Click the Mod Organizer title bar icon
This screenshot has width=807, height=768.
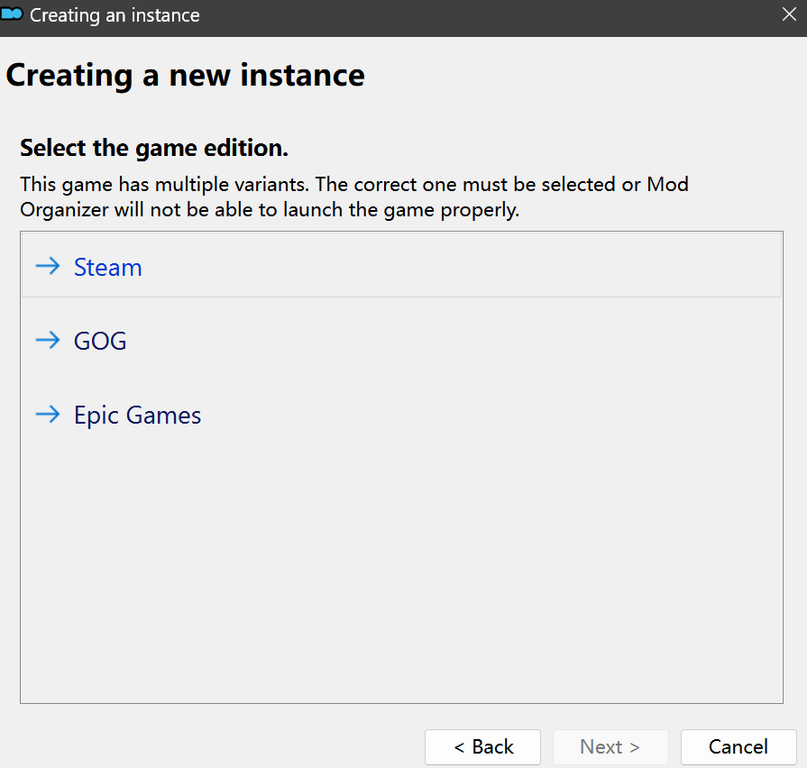[x=12, y=14]
